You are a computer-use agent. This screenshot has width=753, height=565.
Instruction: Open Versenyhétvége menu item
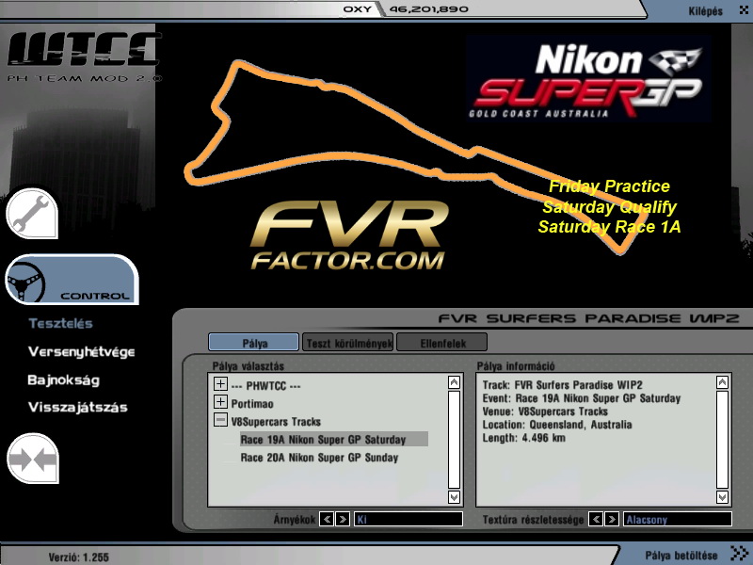tap(81, 351)
